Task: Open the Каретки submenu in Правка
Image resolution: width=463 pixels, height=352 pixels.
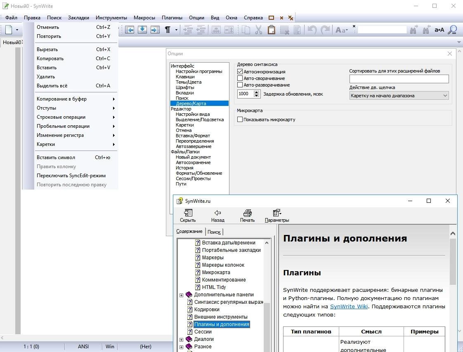Action: click(76, 144)
